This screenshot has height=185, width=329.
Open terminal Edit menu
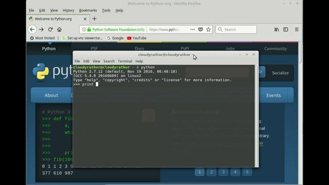pos(86,61)
